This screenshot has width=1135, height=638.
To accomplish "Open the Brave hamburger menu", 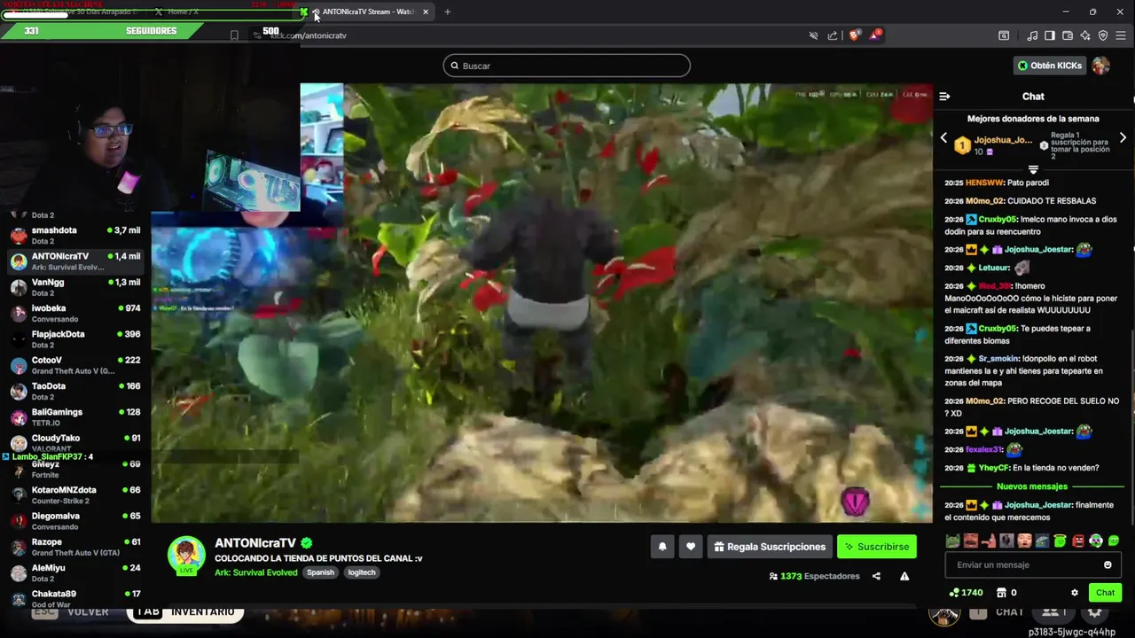I will (1122, 35).
